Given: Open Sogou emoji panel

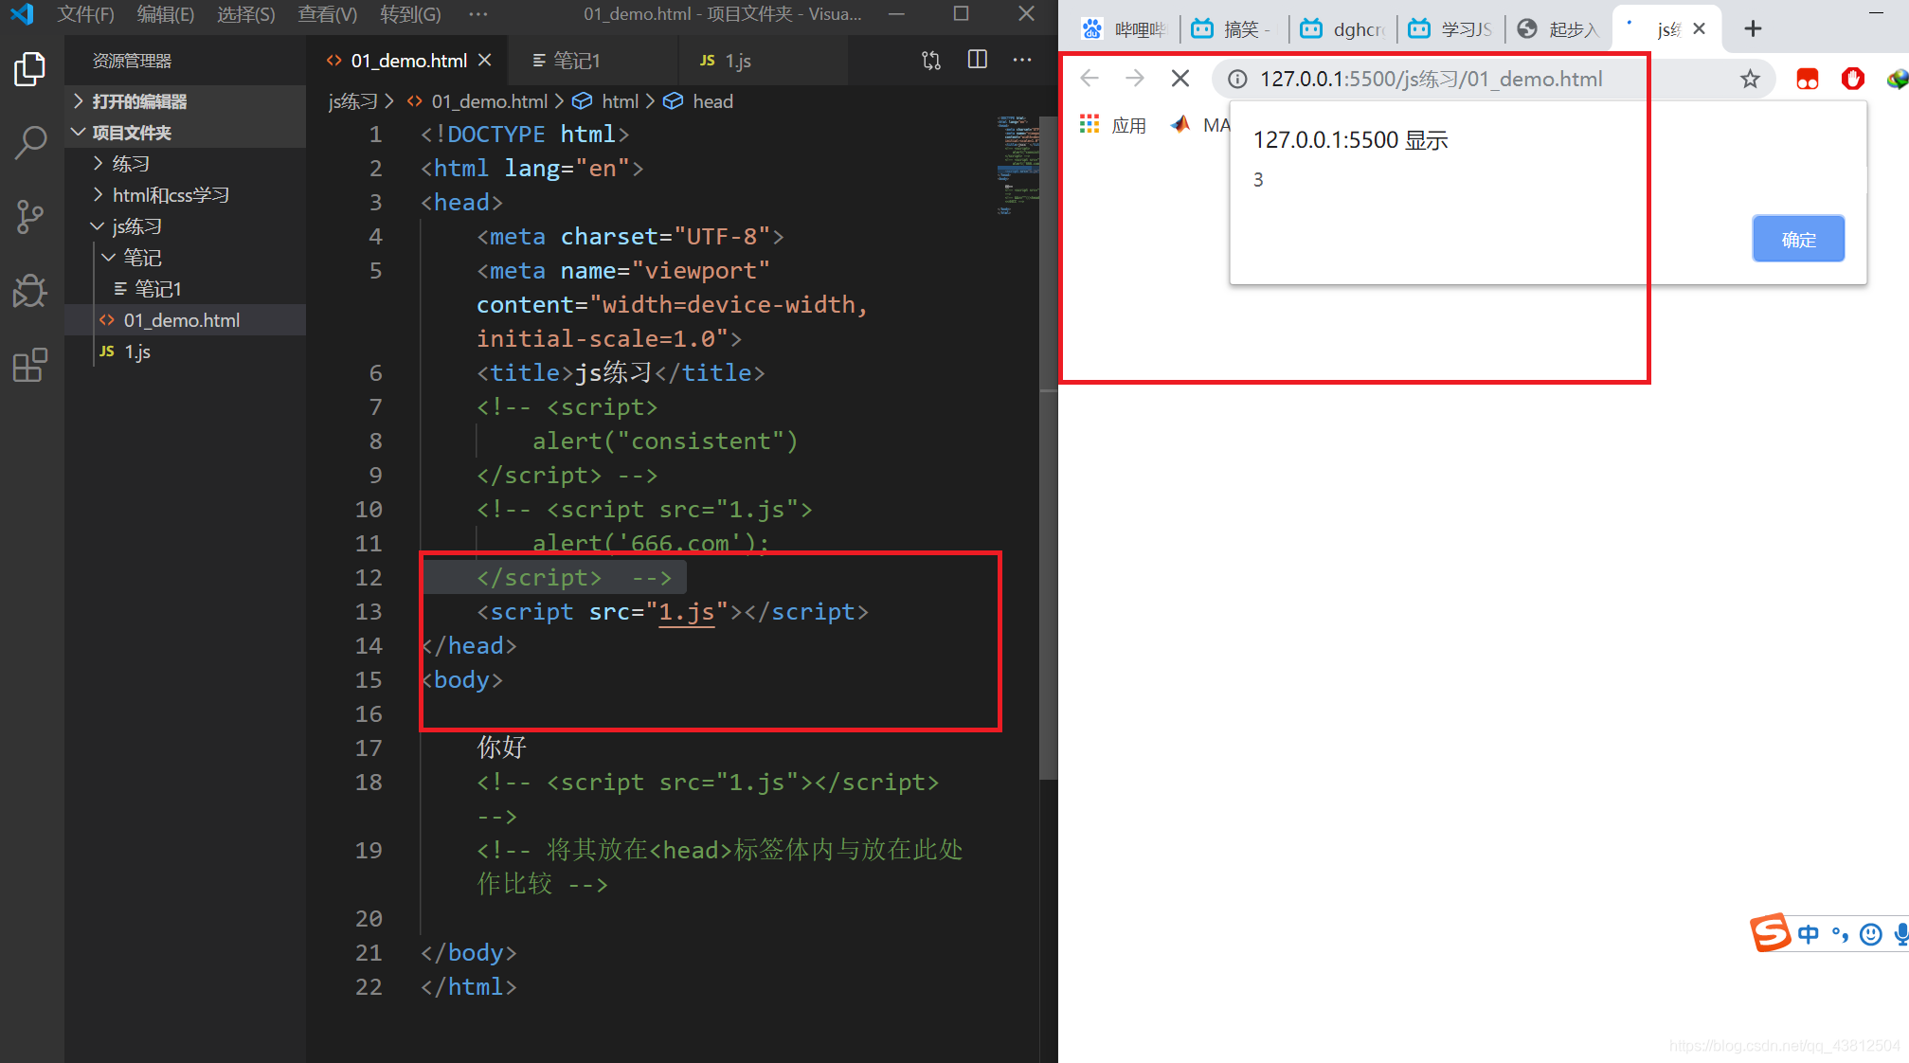Looking at the screenshot, I should (1871, 935).
